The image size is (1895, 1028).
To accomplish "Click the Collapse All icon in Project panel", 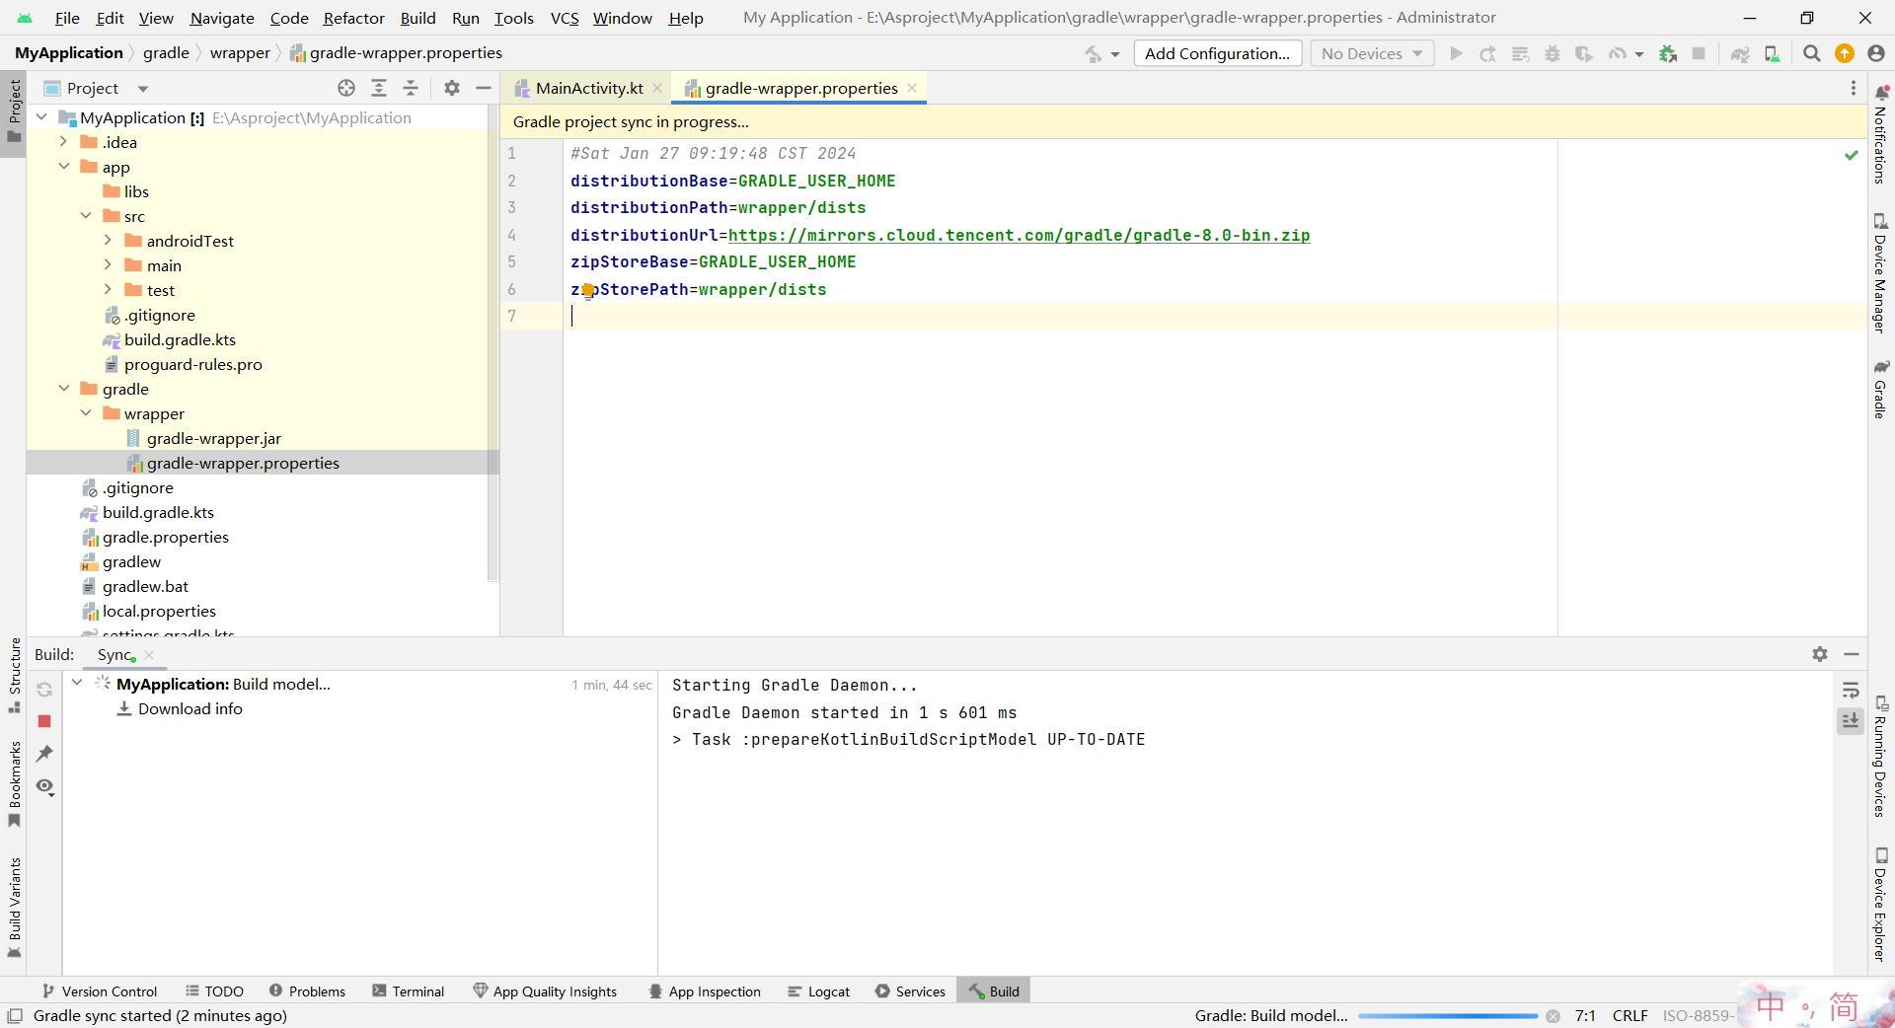I will [411, 88].
